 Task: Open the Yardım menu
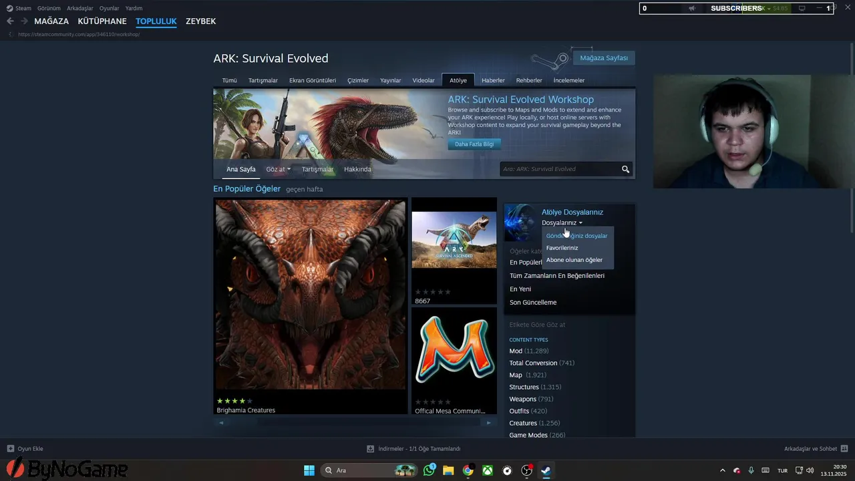point(134,8)
